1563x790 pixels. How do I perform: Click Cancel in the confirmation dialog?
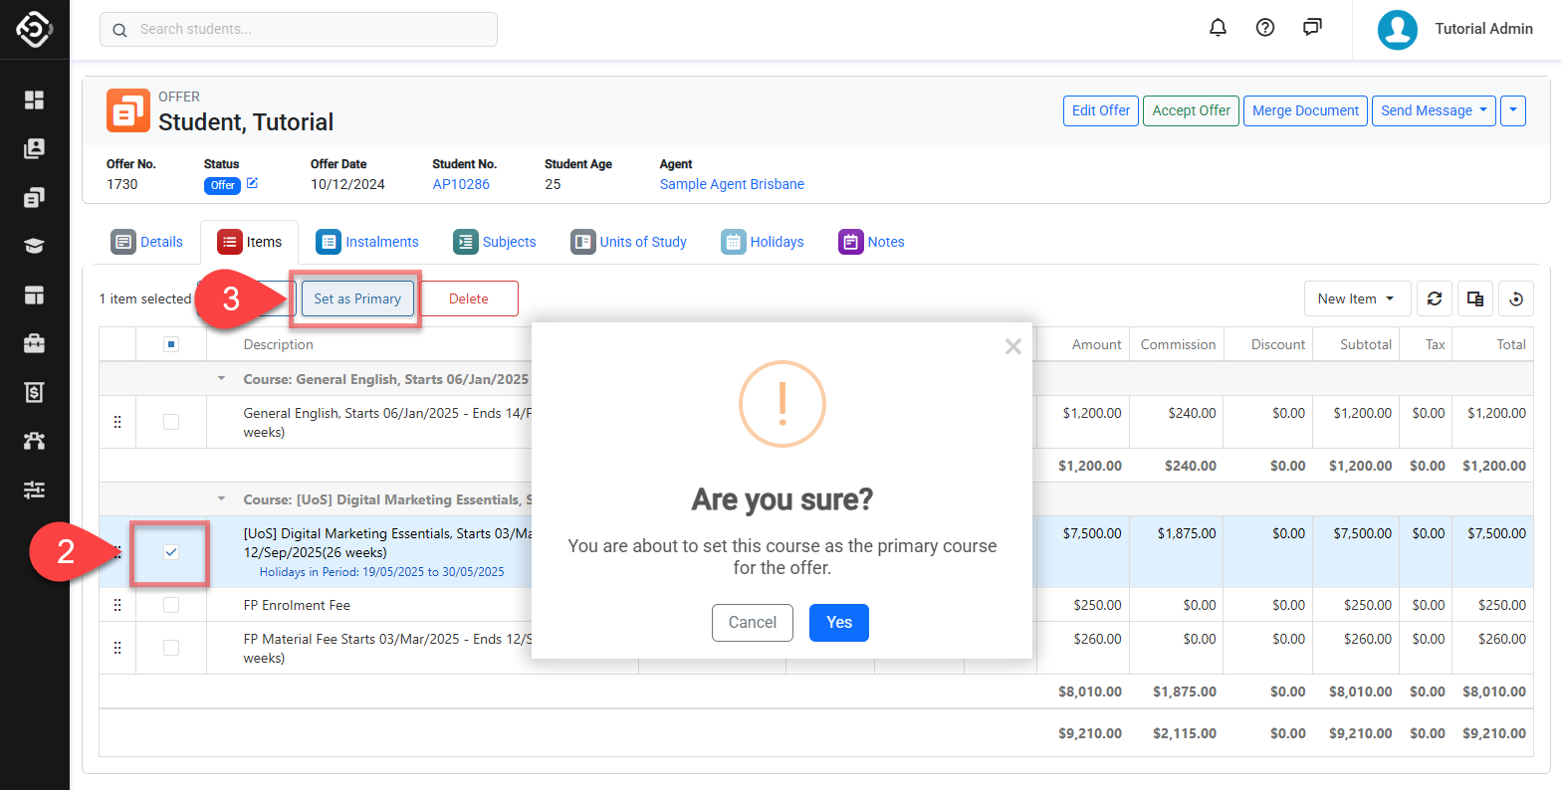tap(752, 623)
